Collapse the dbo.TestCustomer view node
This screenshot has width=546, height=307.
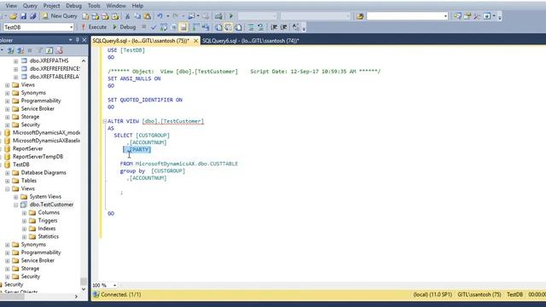pos(15,205)
